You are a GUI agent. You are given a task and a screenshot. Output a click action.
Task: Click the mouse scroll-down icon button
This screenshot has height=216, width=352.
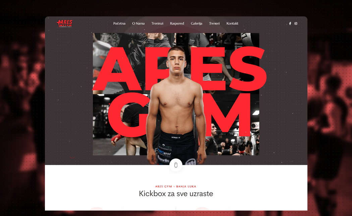(176, 165)
